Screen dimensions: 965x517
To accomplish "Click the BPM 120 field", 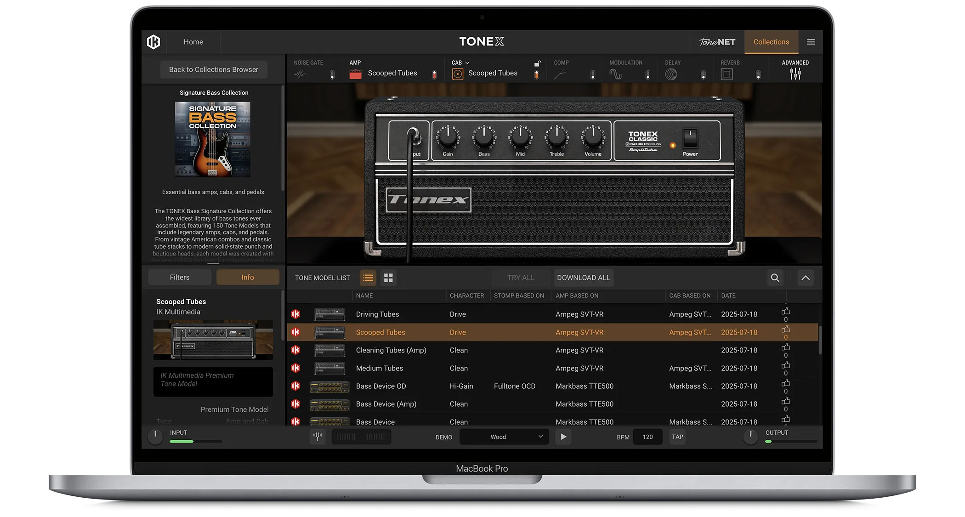I will pyautogui.click(x=647, y=437).
